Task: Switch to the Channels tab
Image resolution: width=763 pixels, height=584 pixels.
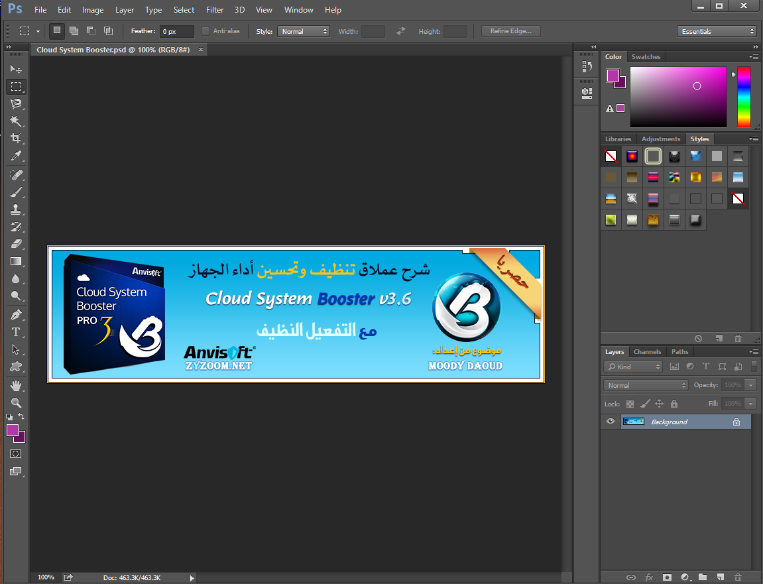Action: click(647, 352)
